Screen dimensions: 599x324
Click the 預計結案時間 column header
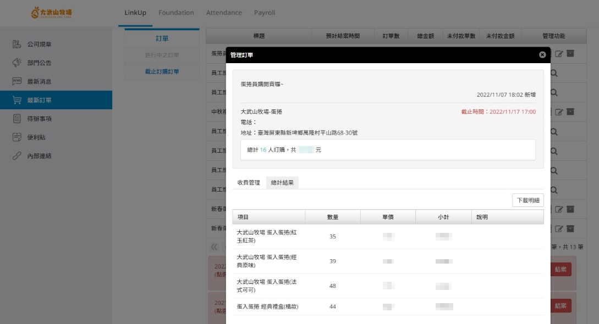point(343,36)
